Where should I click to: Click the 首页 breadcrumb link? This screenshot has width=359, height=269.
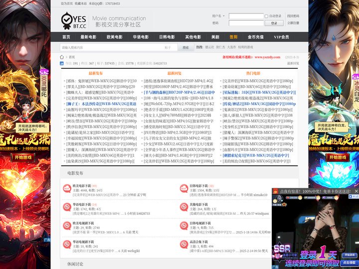tap(72, 57)
